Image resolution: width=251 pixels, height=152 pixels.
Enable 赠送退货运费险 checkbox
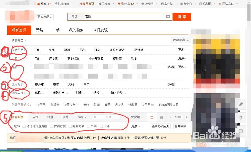24,126
